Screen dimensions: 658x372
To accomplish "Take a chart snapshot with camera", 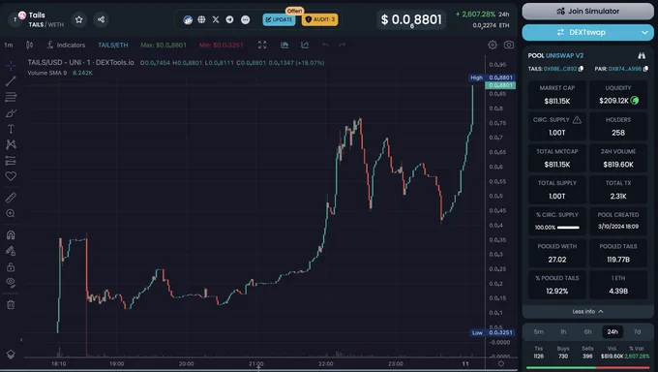I will 509,45.
